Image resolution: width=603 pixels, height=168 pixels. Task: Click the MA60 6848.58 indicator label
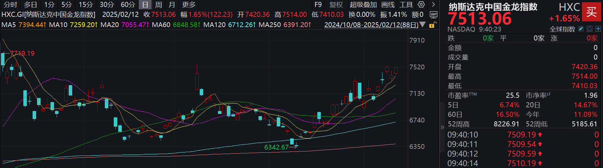tap(176, 24)
